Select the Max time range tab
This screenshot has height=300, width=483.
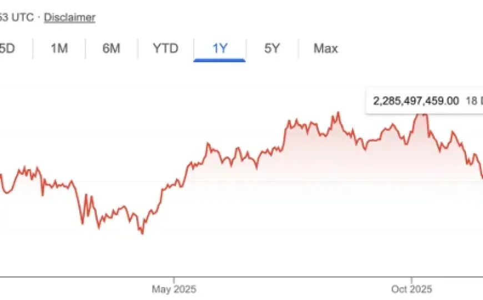[x=325, y=48]
